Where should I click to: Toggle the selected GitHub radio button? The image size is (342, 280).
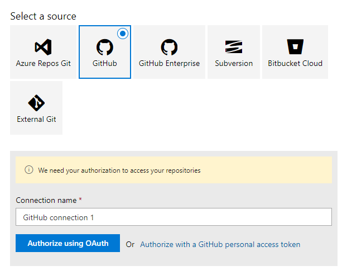click(x=123, y=34)
